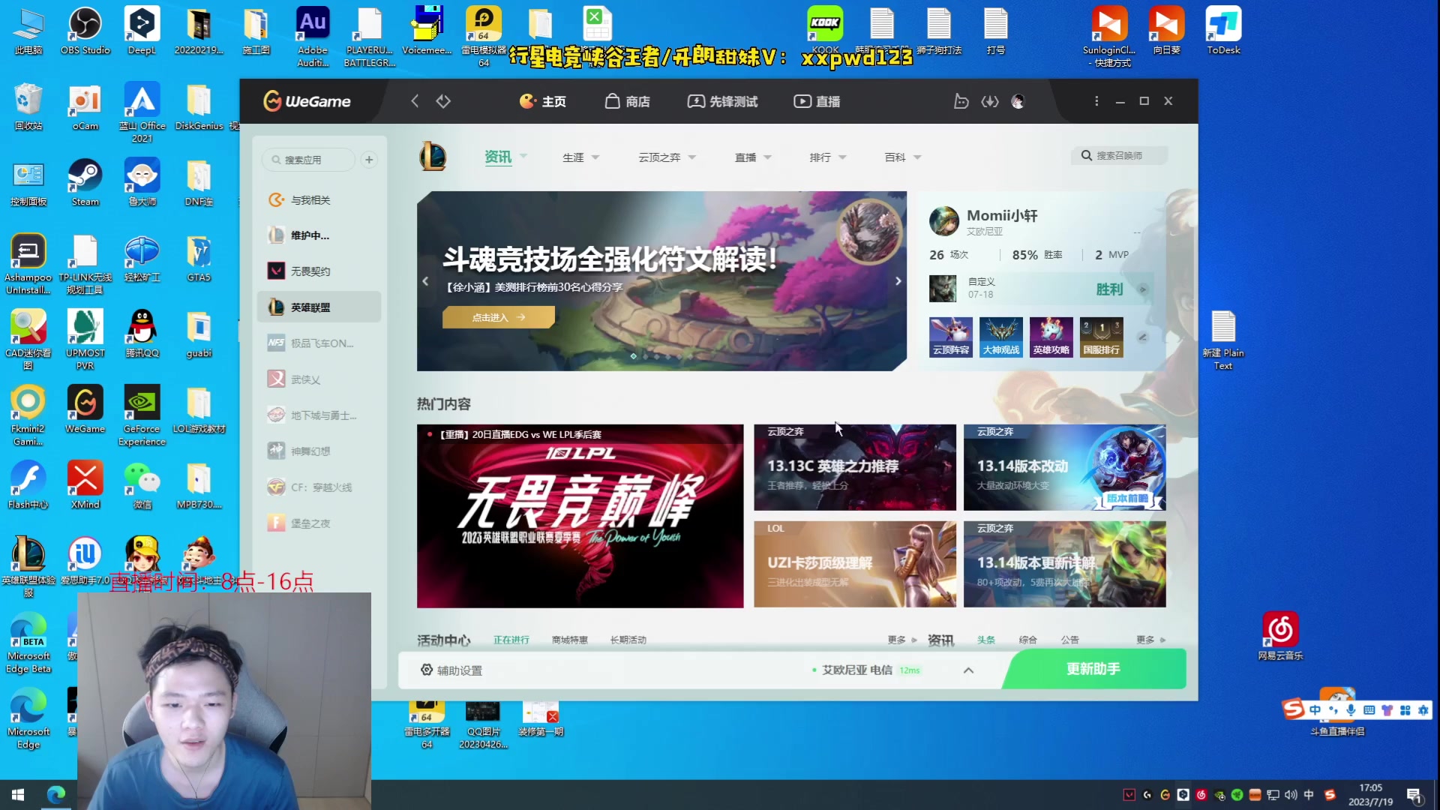Click the profile avatar in the title bar
The height and width of the screenshot is (810, 1440).
coord(1018,100)
